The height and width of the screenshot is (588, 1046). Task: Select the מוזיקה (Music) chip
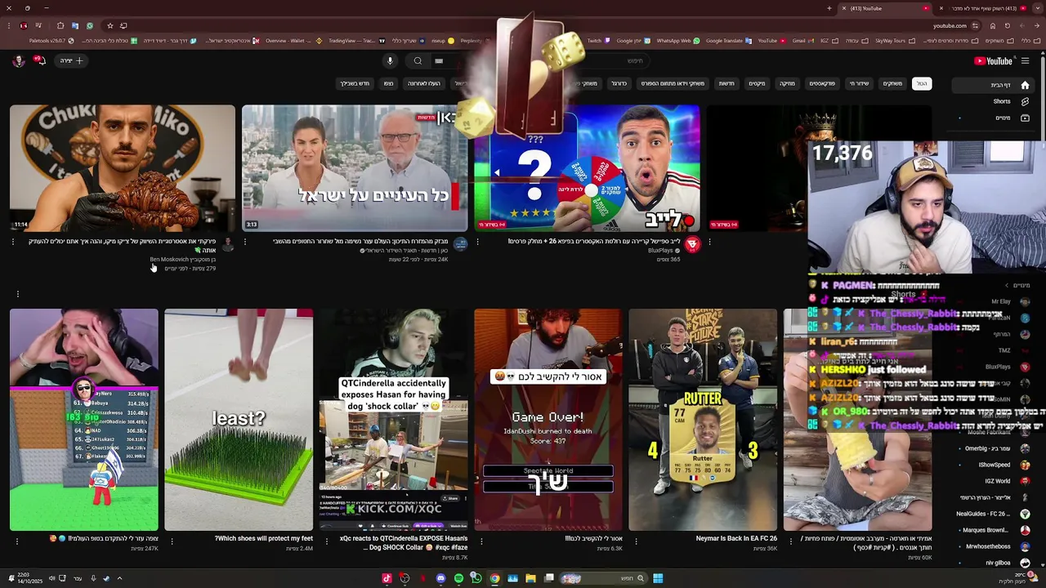[787, 83]
